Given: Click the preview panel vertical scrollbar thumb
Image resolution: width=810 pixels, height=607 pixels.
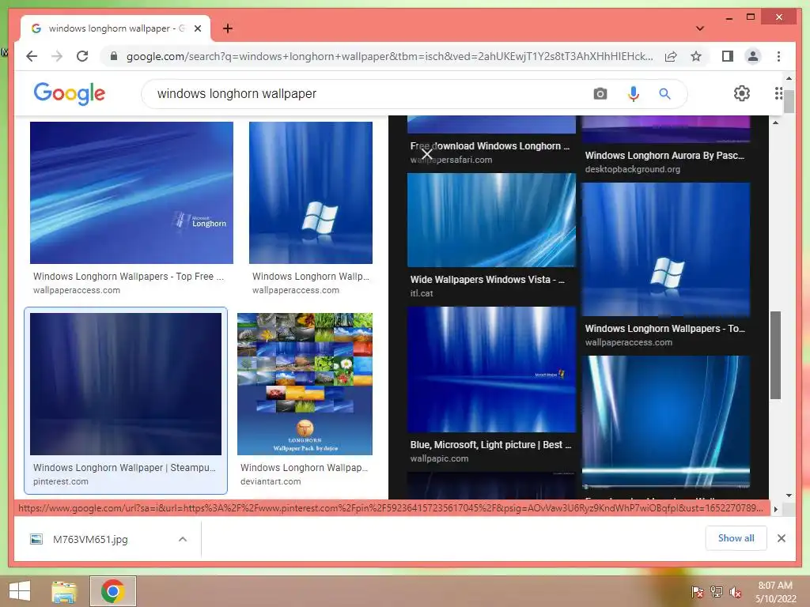Looking at the screenshot, I should (x=775, y=355).
